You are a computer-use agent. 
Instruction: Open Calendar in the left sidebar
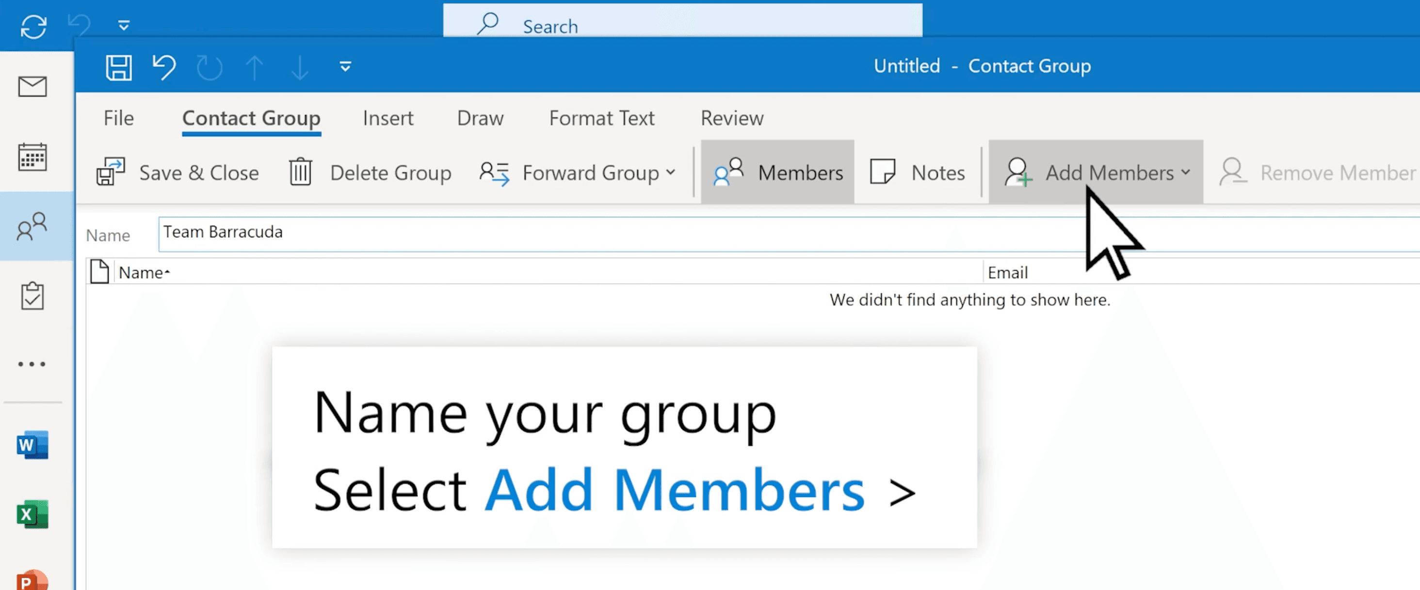[32, 157]
